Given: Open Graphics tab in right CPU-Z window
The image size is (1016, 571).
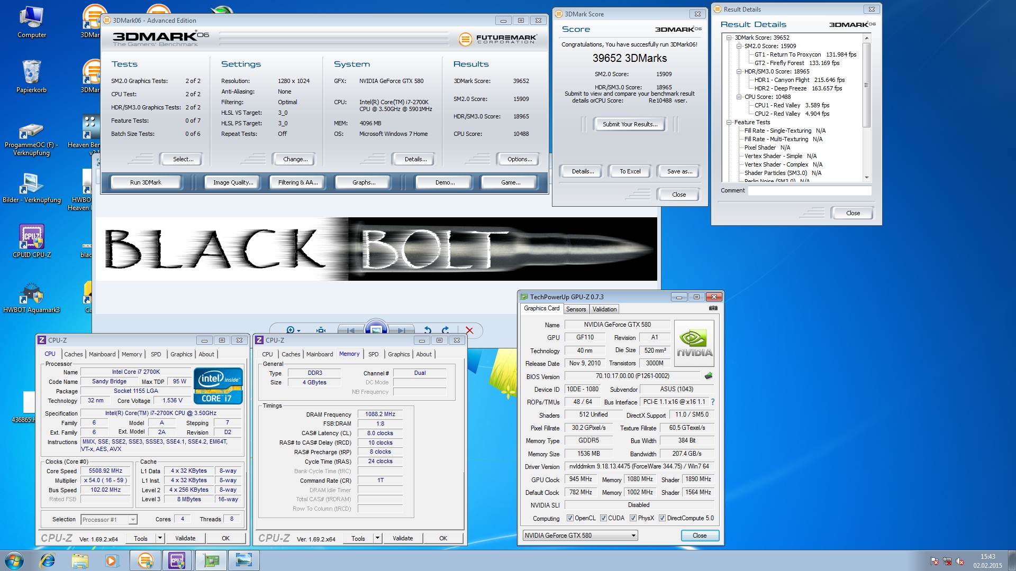Looking at the screenshot, I should pyautogui.click(x=399, y=354).
